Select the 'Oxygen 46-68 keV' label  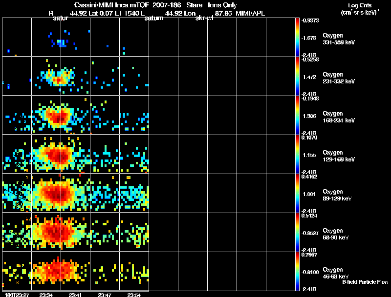[336, 273]
